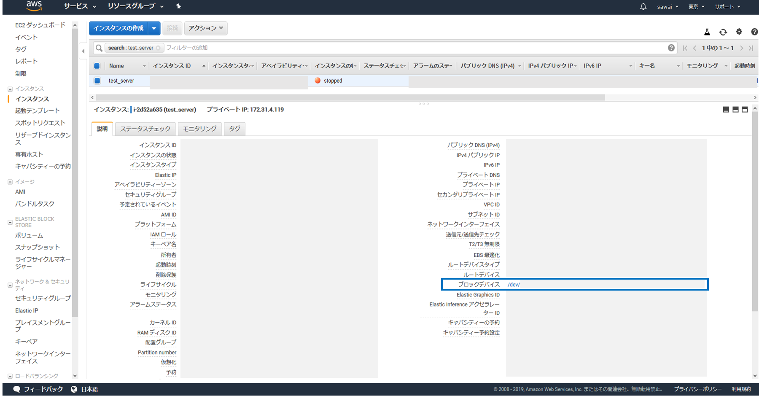Select the test_server instance name cell
Image resolution: width=759 pixels, height=396 pixels.
tap(121, 81)
